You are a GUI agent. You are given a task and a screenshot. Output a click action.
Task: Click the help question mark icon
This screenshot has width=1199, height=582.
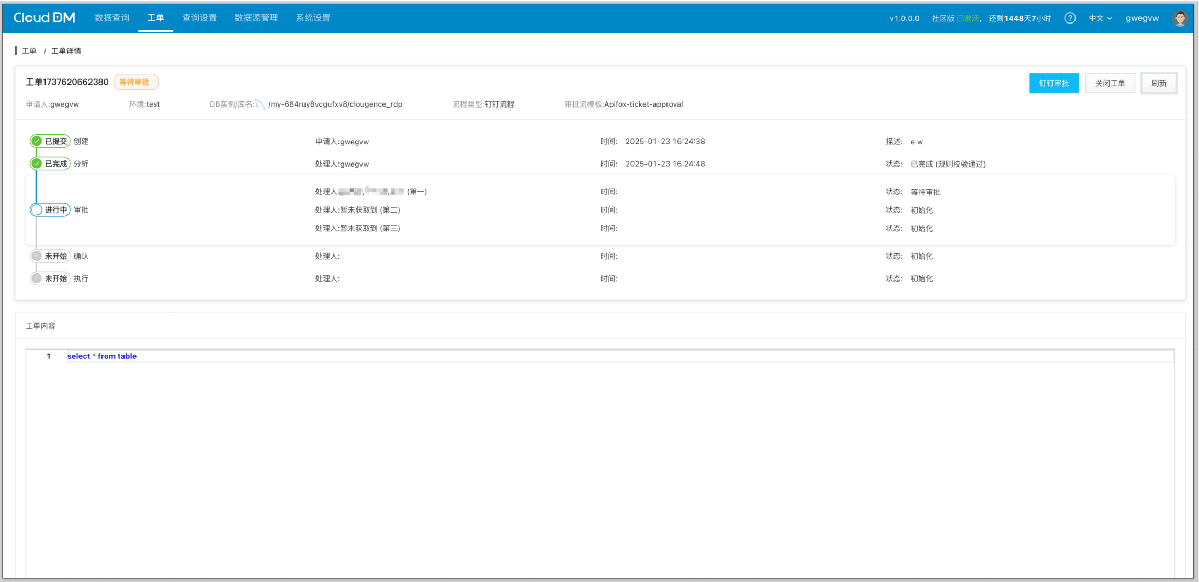point(1070,18)
